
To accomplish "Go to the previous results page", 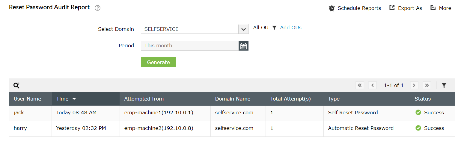I will pos(372,85).
